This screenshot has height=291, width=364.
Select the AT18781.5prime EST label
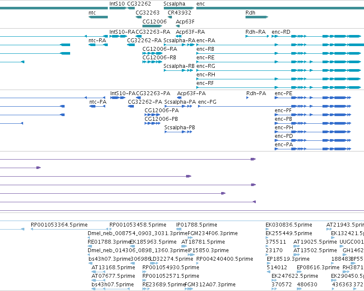(x=203, y=242)
